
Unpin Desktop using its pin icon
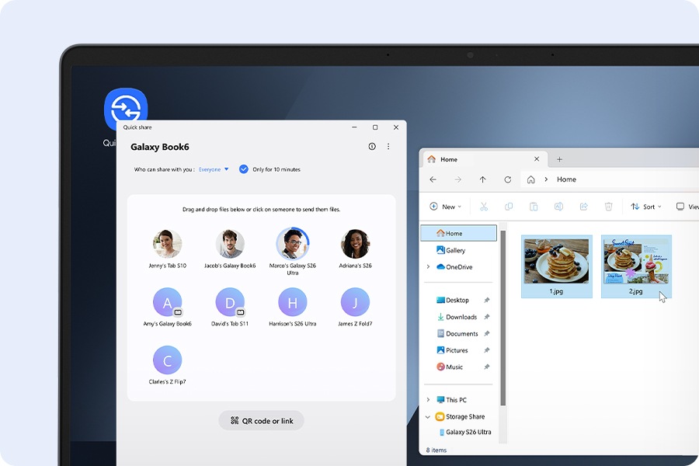pyautogui.click(x=486, y=300)
